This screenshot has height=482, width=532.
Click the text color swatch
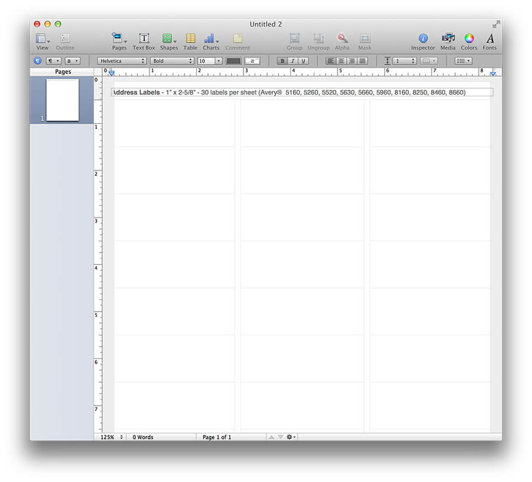point(234,60)
